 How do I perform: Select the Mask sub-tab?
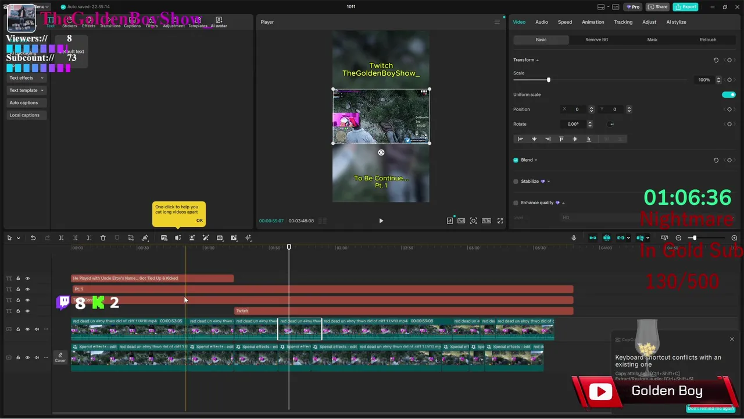[x=652, y=40]
